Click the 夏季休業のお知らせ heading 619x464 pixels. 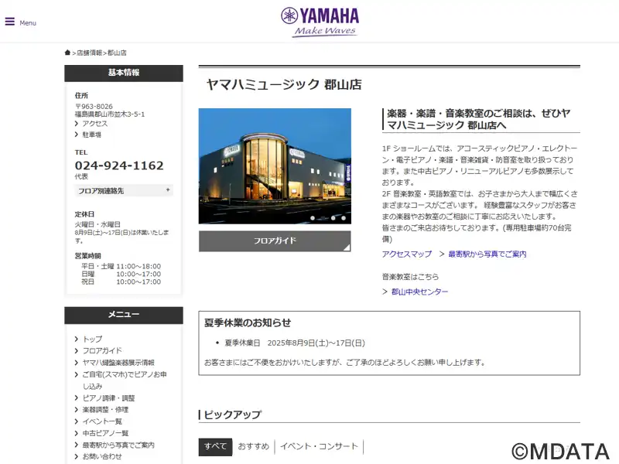248,322
